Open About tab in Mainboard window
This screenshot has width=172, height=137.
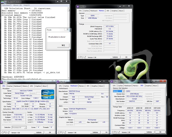coord(101,86)
